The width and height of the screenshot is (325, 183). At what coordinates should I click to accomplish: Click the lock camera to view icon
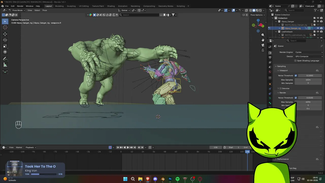click(263, 50)
